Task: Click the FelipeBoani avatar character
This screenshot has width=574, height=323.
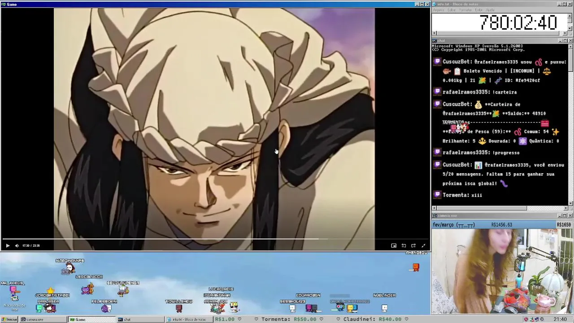Action: (106, 308)
